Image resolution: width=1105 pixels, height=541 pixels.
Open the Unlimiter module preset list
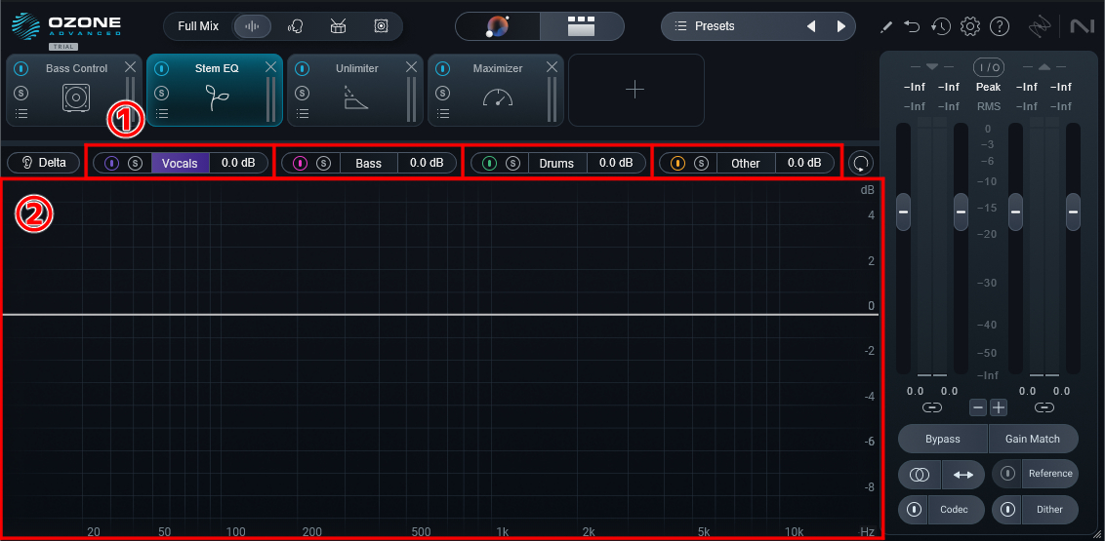click(x=303, y=114)
